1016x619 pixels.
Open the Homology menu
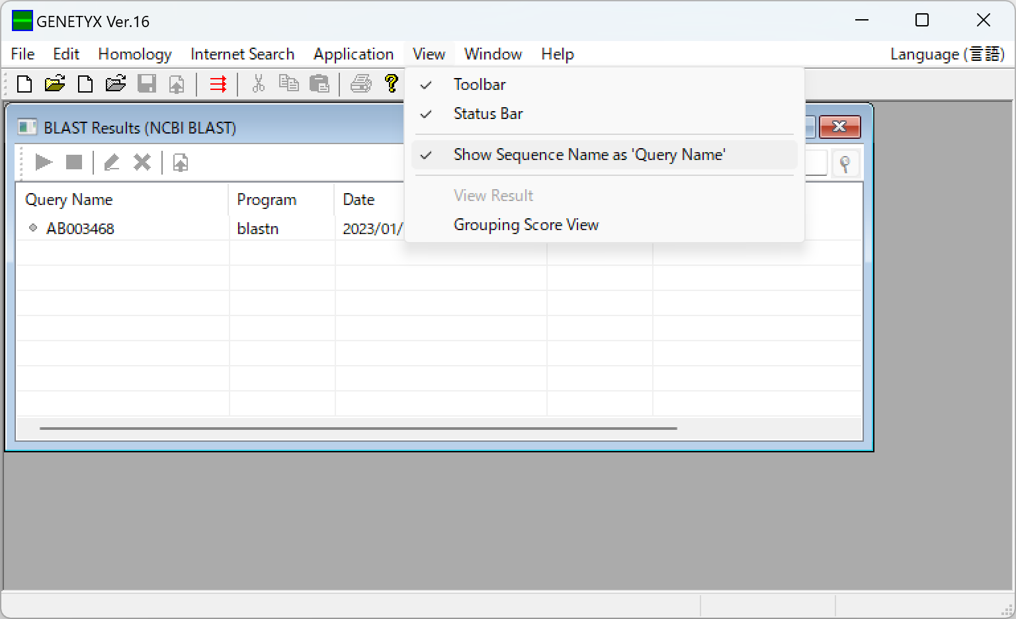pyautogui.click(x=135, y=54)
